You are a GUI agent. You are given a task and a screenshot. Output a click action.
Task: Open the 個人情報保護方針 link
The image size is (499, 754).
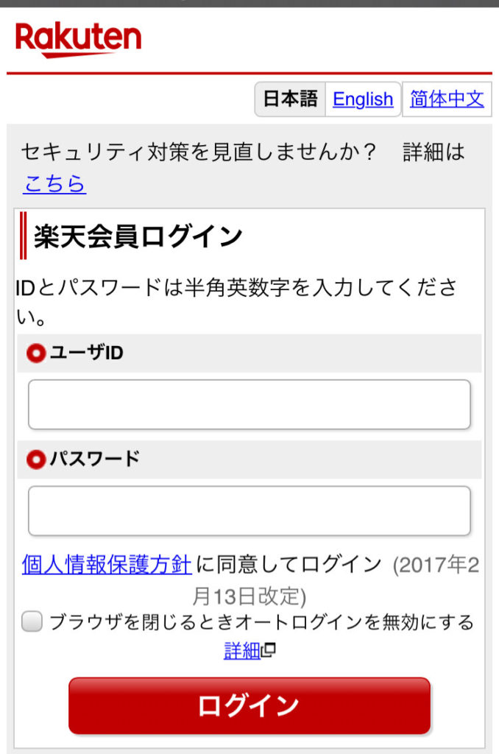pyautogui.click(x=107, y=564)
